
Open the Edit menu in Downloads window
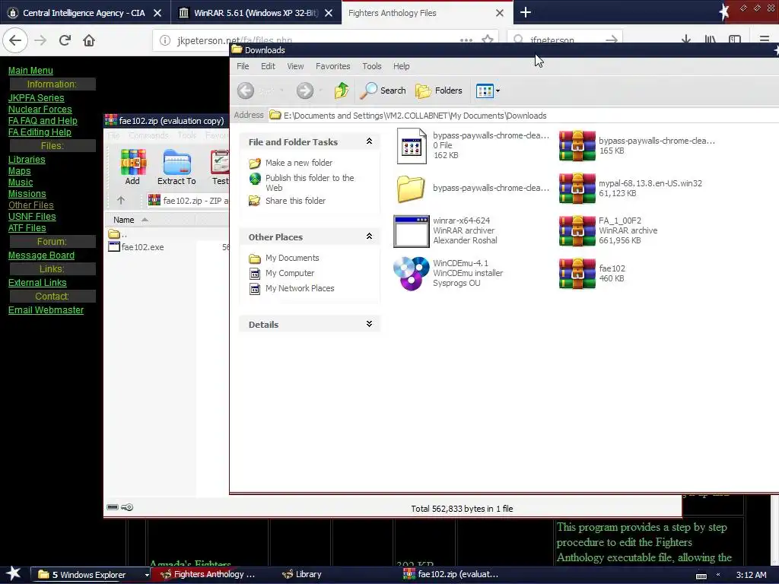point(268,66)
